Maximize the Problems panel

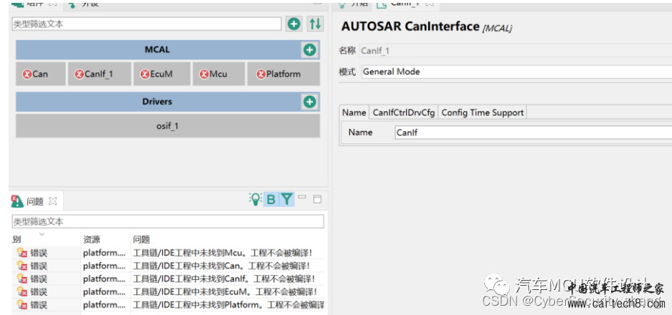317,199
